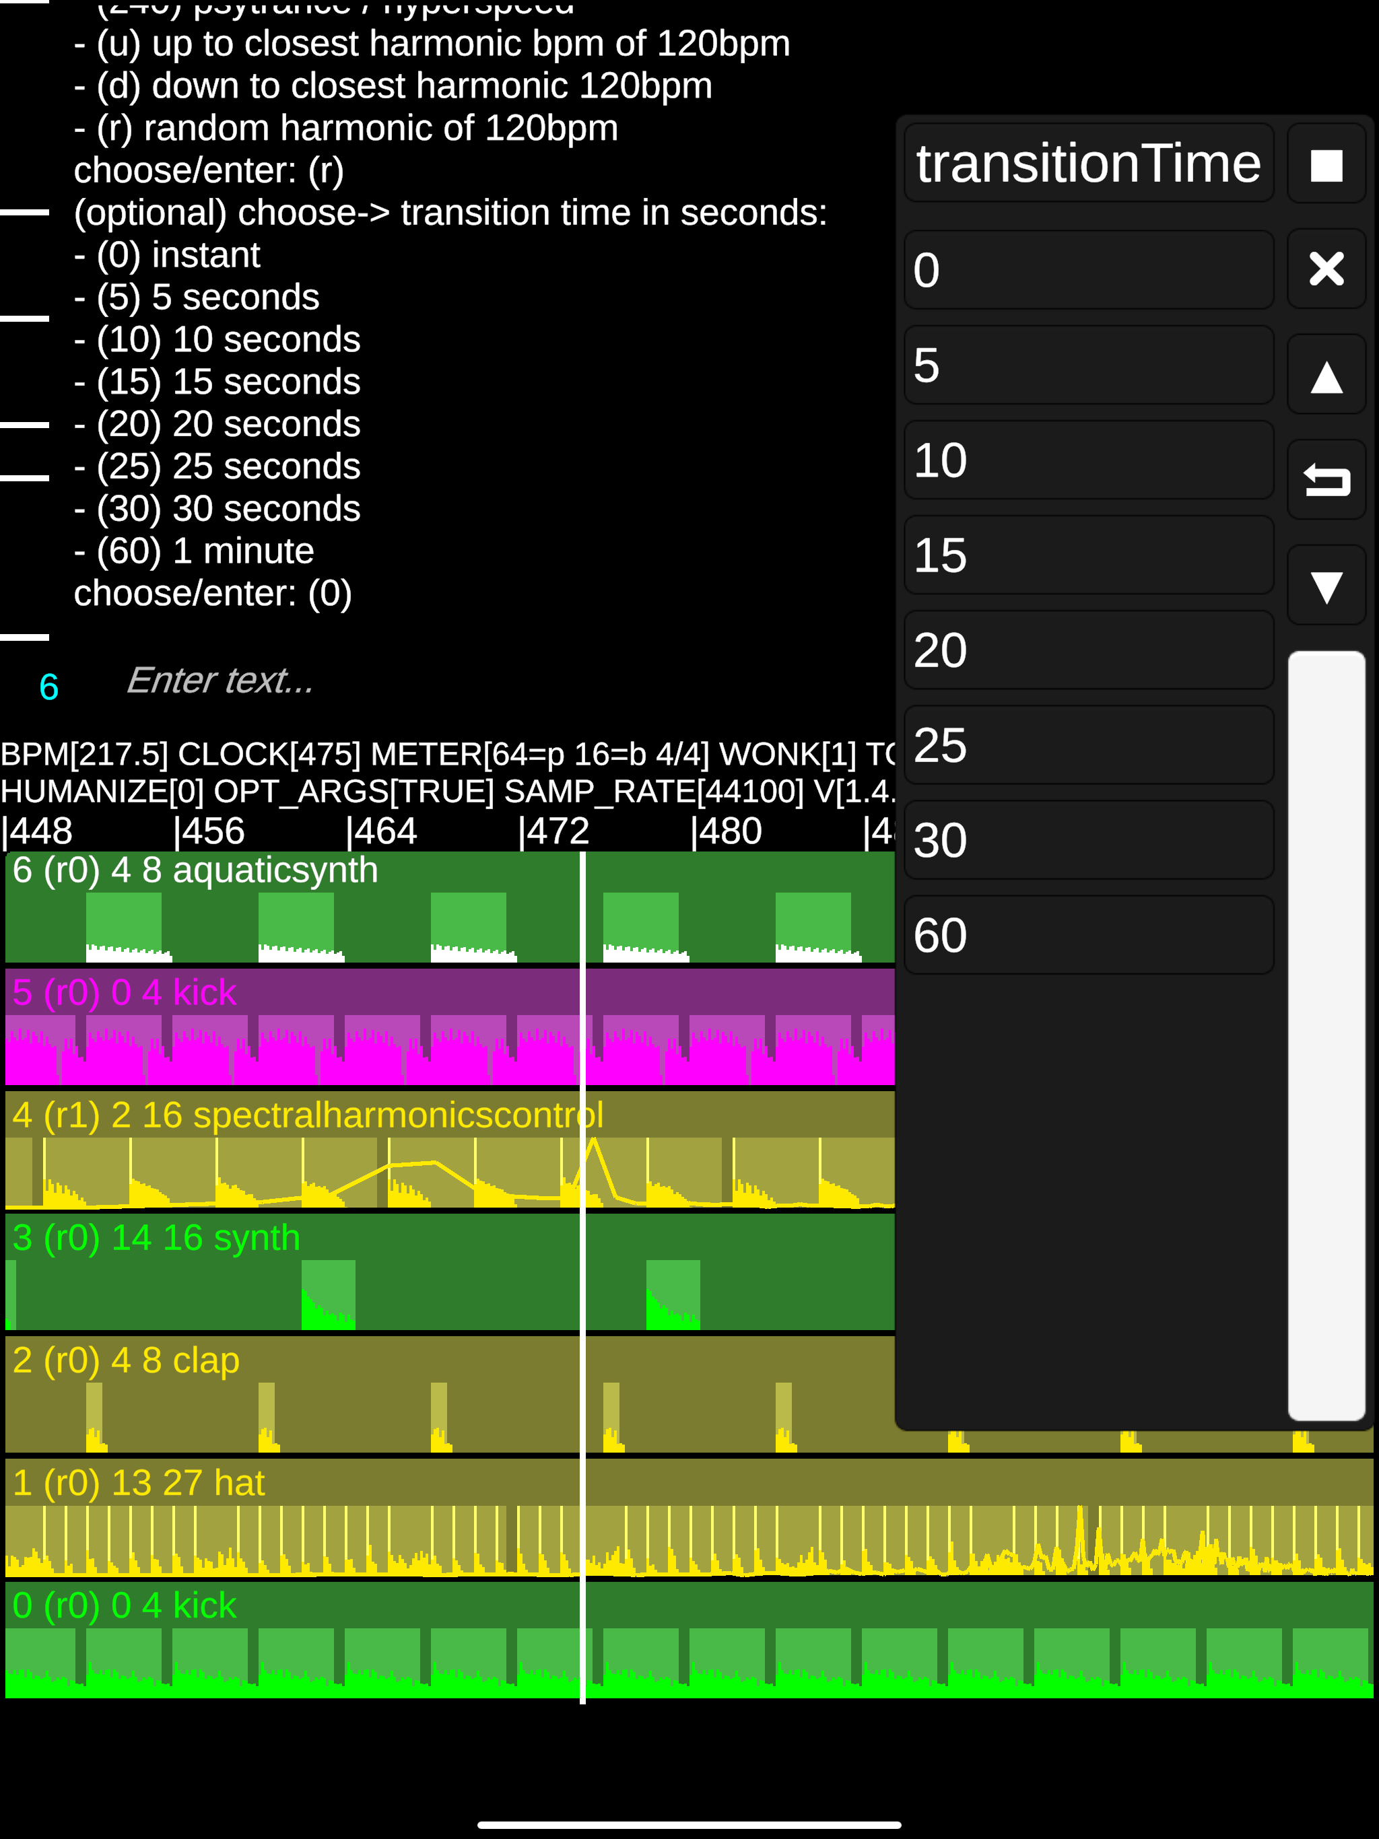Click the WONK[1] status text
The width and height of the screenshot is (1379, 1839).
coord(788,754)
